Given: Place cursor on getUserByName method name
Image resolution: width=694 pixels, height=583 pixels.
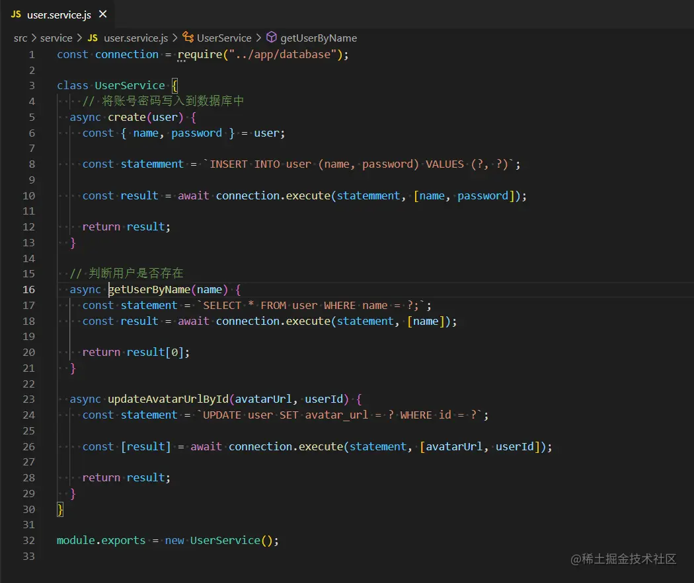Looking at the screenshot, I should pyautogui.click(x=149, y=289).
